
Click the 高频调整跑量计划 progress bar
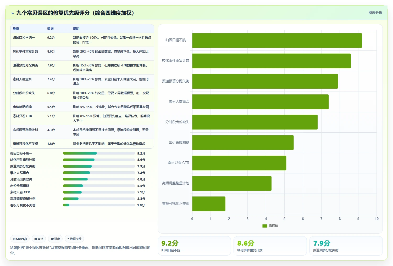coord(99,199)
